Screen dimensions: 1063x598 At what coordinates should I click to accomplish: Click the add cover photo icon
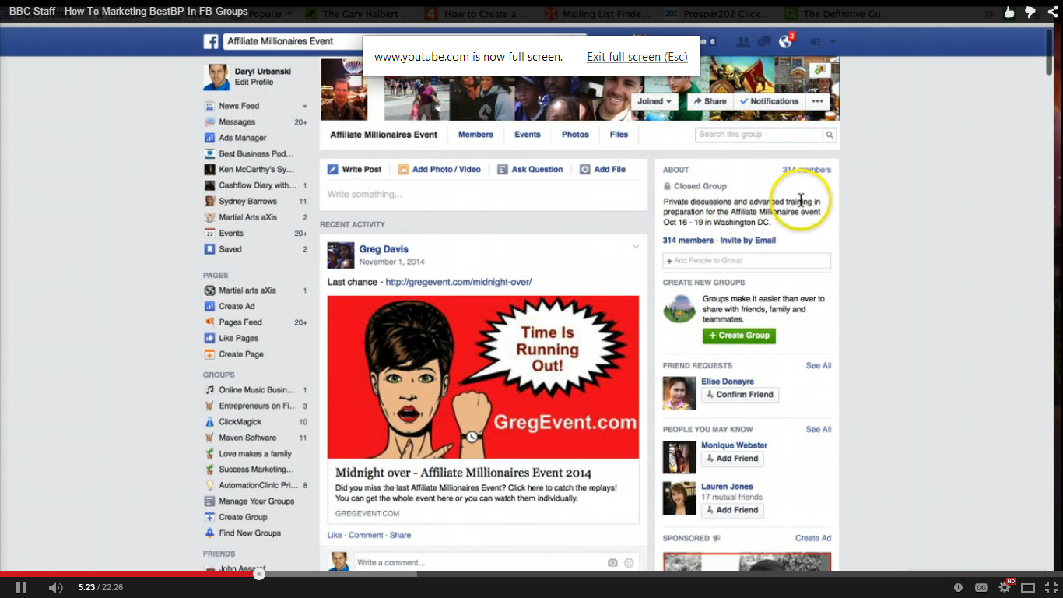click(820, 70)
